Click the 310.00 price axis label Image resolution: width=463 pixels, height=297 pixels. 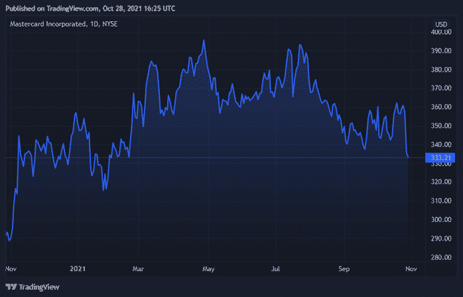tap(441, 201)
